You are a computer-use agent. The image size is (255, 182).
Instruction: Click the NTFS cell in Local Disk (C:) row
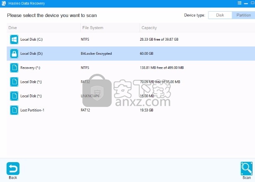click(x=85, y=39)
